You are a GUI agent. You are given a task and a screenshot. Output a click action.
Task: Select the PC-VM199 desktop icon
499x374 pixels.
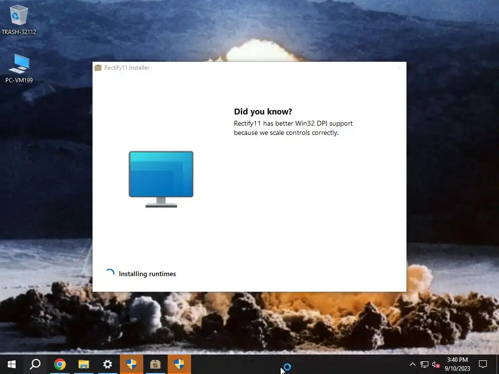19,68
